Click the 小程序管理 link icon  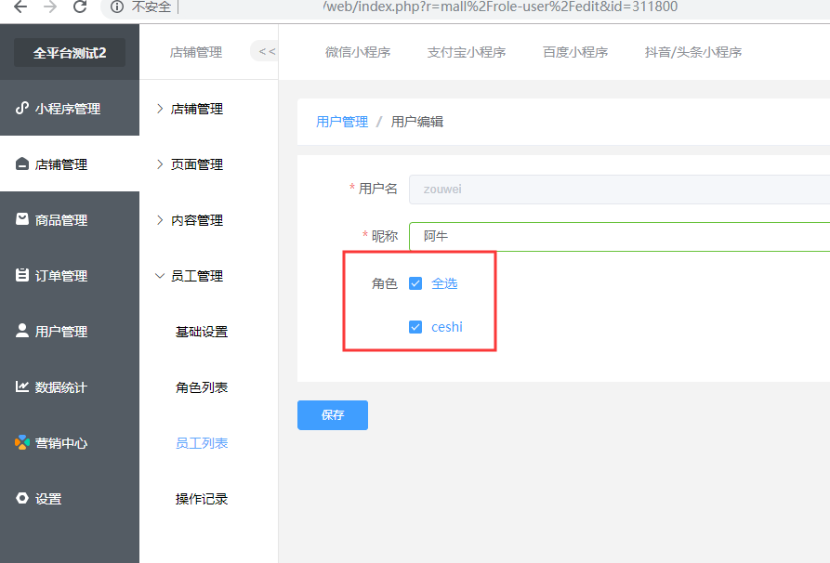click(21, 108)
